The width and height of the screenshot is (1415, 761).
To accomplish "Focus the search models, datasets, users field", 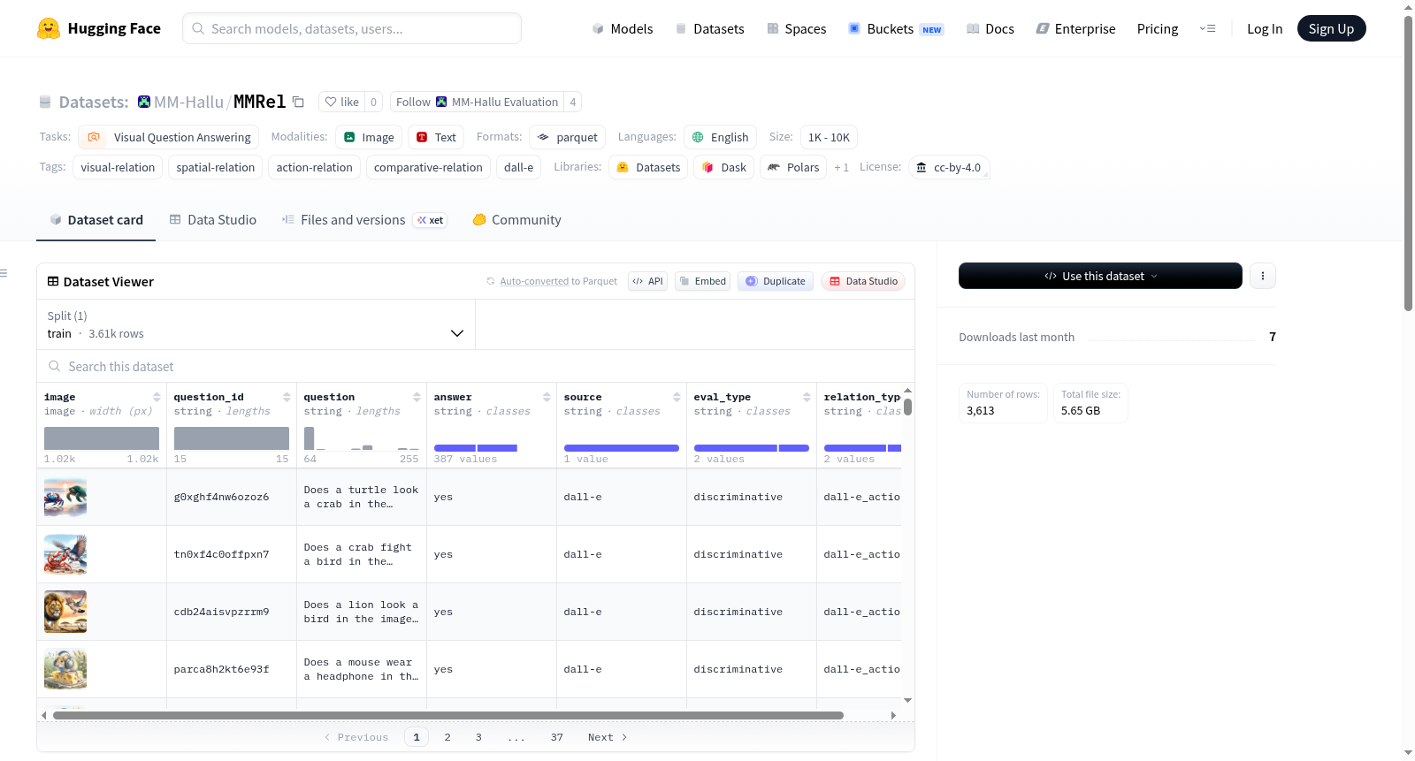I will (x=352, y=28).
